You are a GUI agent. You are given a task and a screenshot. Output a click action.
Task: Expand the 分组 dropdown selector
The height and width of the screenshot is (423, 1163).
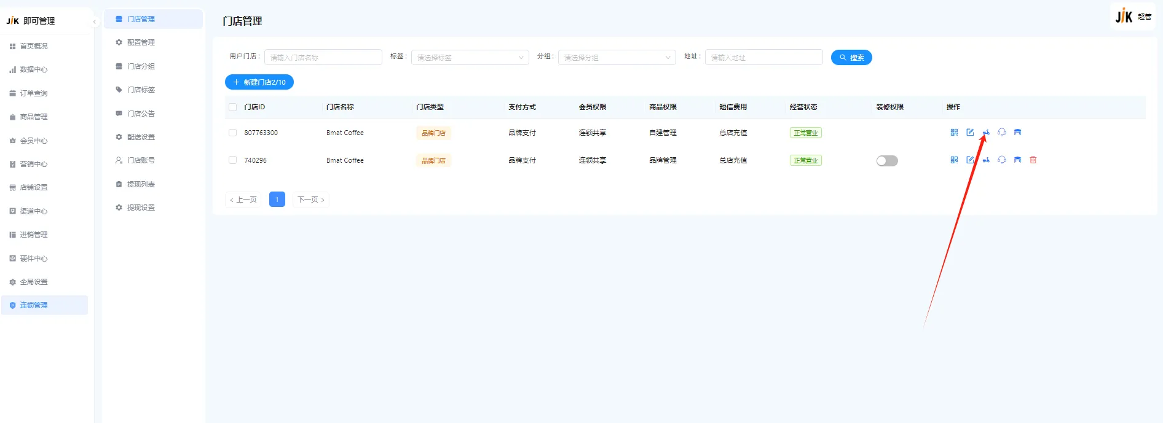point(617,58)
